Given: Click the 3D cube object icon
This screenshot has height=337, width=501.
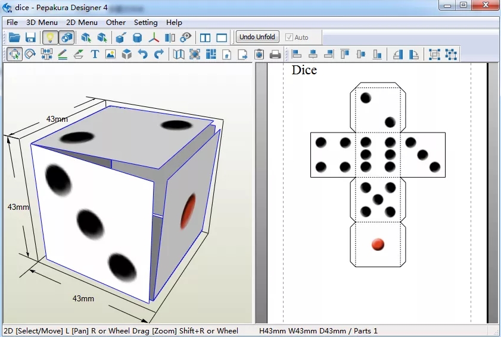Looking at the screenshot, I should pyautogui.click(x=127, y=54).
